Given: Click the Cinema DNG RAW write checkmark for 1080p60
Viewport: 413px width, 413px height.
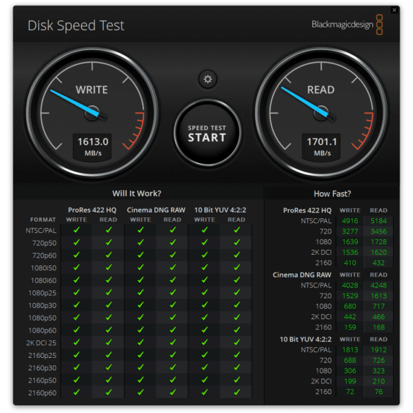Looking at the screenshot, I should (x=140, y=330).
